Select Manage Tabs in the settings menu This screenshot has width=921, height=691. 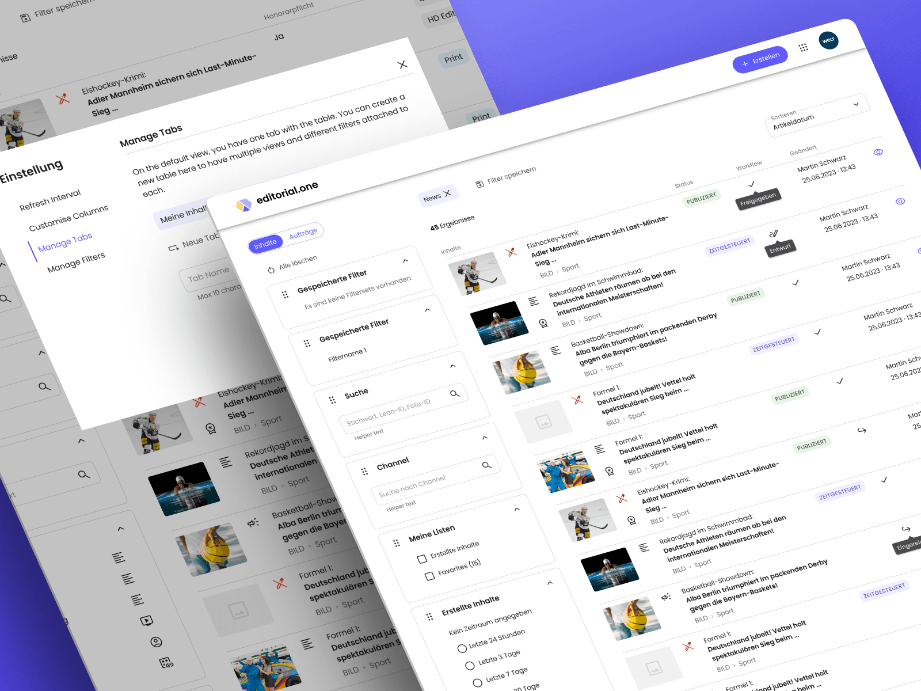click(x=65, y=242)
